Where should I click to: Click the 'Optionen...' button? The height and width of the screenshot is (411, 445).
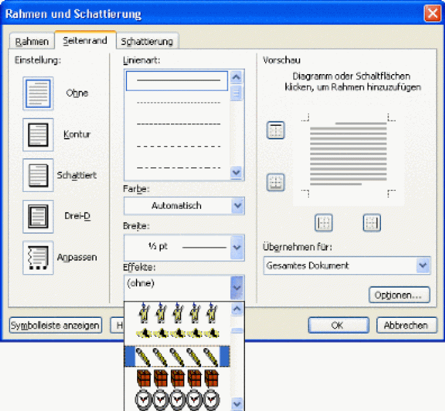[x=399, y=295]
